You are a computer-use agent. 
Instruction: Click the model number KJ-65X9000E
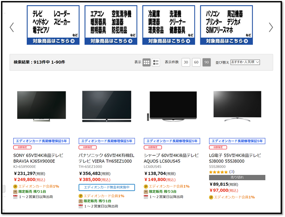click(x=25, y=167)
